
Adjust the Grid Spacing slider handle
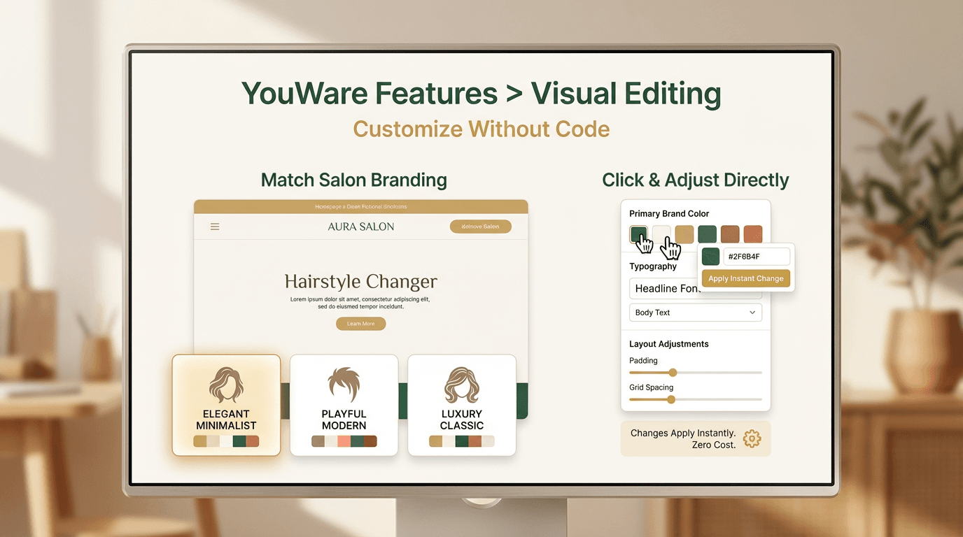pos(670,399)
